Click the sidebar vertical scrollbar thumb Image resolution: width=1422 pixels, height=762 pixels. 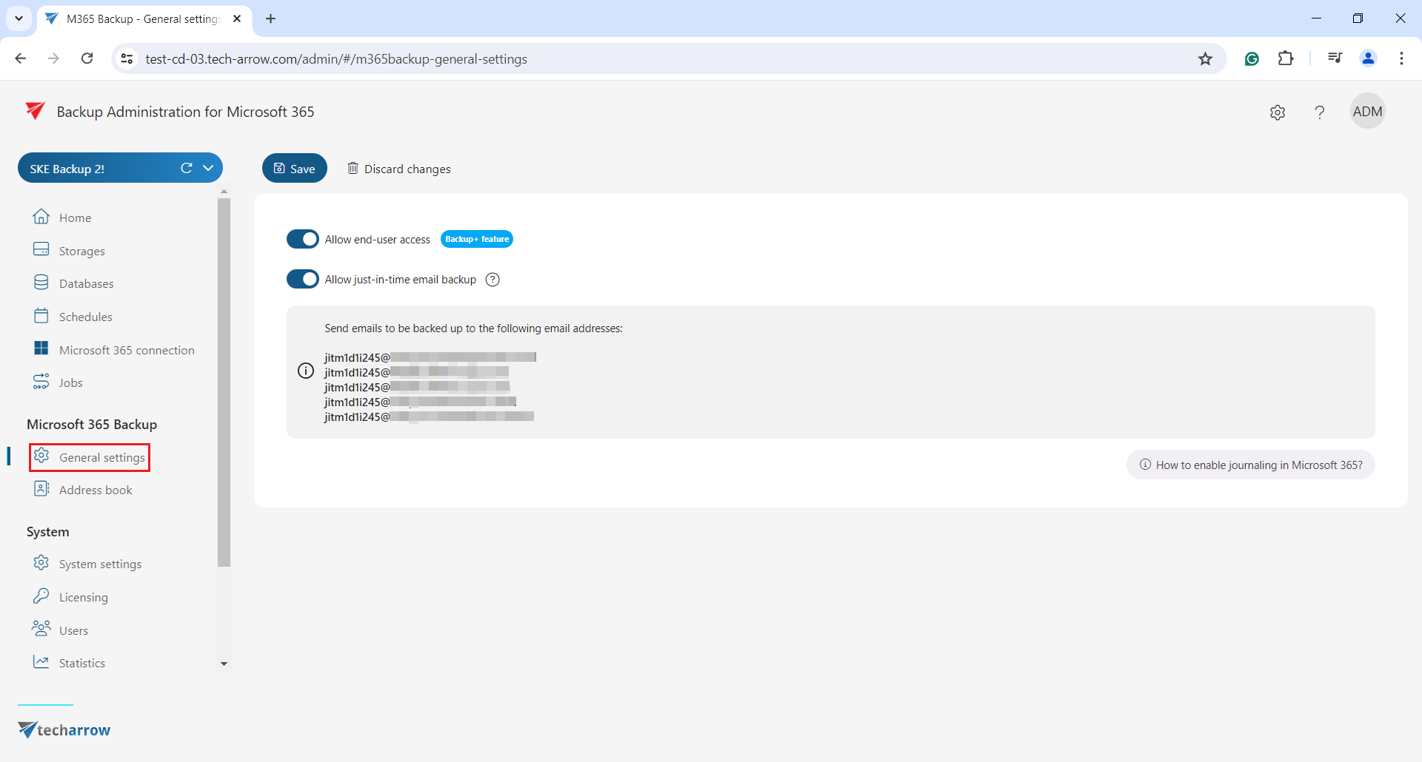click(x=224, y=382)
